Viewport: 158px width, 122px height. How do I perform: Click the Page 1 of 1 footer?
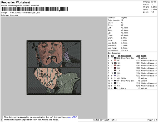click(x=152, y=120)
